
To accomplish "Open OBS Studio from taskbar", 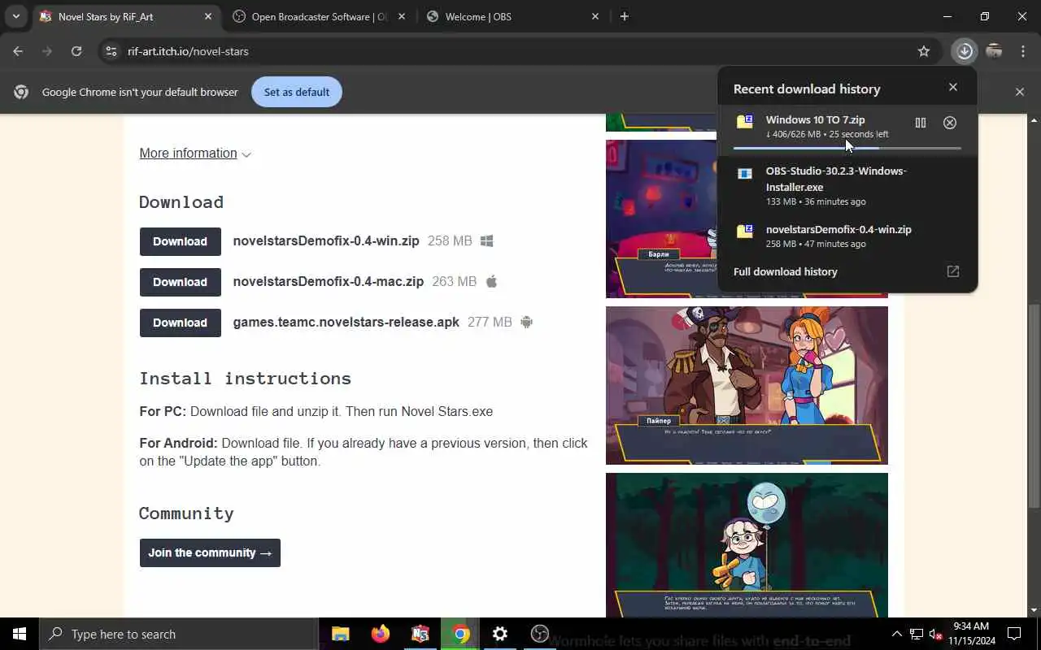I will pos(540,634).
